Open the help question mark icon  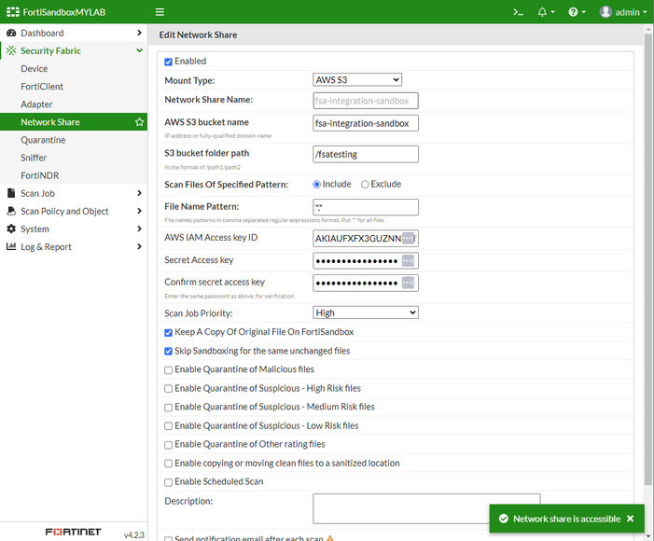pos(573,12)
